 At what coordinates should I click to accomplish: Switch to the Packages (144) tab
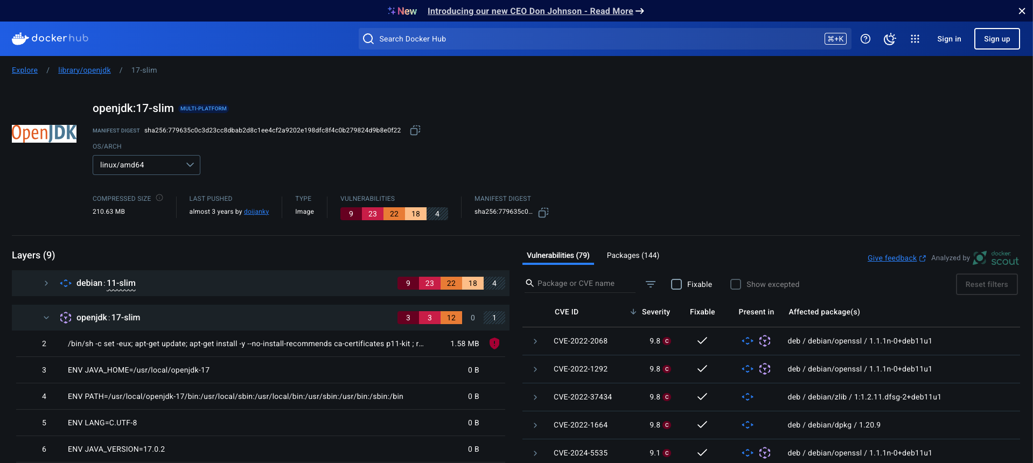point(633,255)
